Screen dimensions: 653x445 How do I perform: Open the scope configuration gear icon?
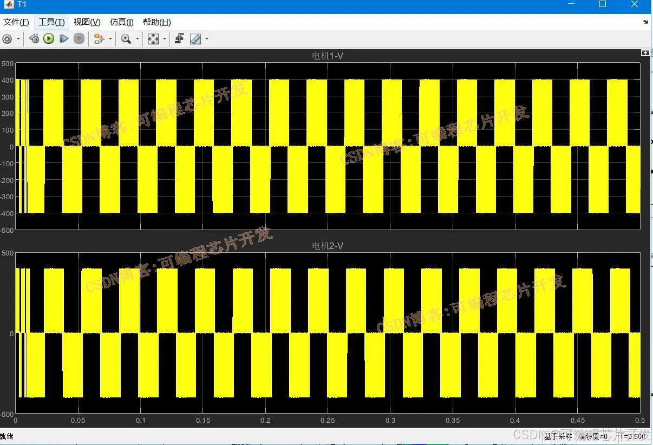pyautogui.click(x=7, y=39)
